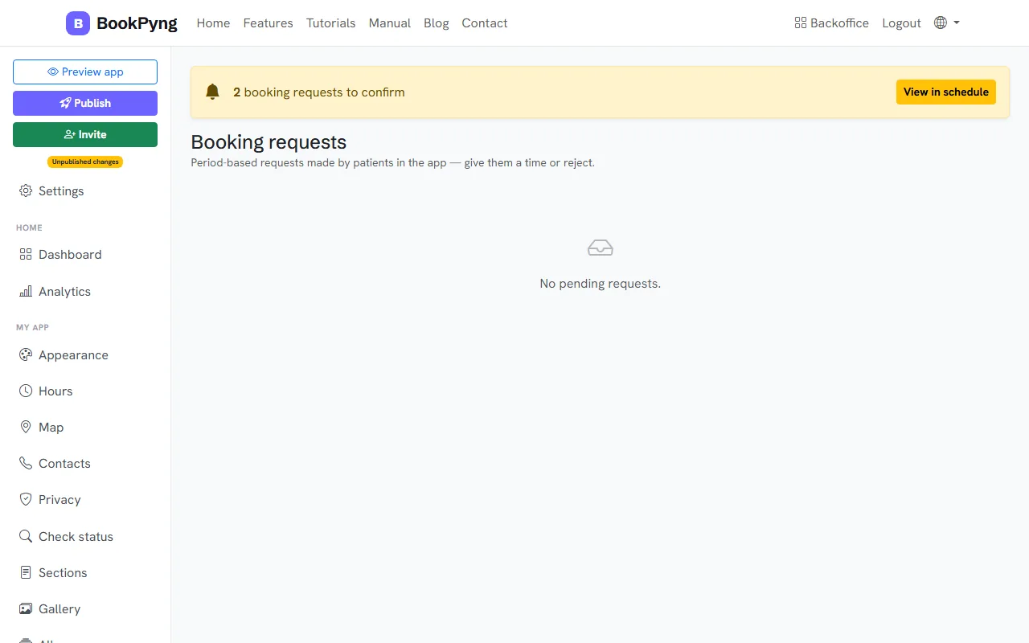Open the Blog menu item
Image resolution: width=1029 pixels, height=643 pixels.
coord(437,23)
